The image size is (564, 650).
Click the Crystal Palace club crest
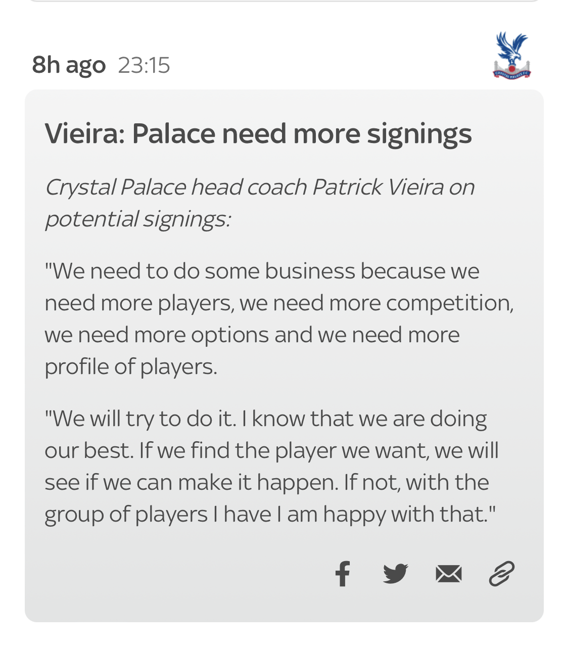coord(511,55)
